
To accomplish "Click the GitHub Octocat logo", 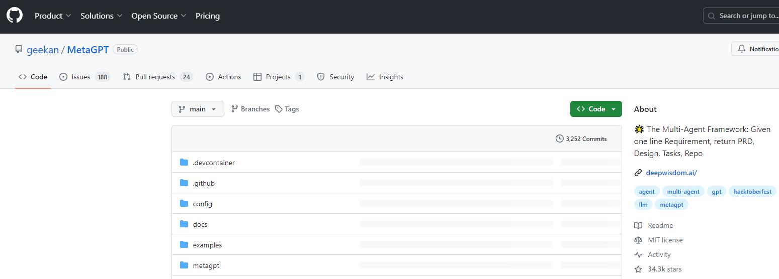I will (15, 16).
